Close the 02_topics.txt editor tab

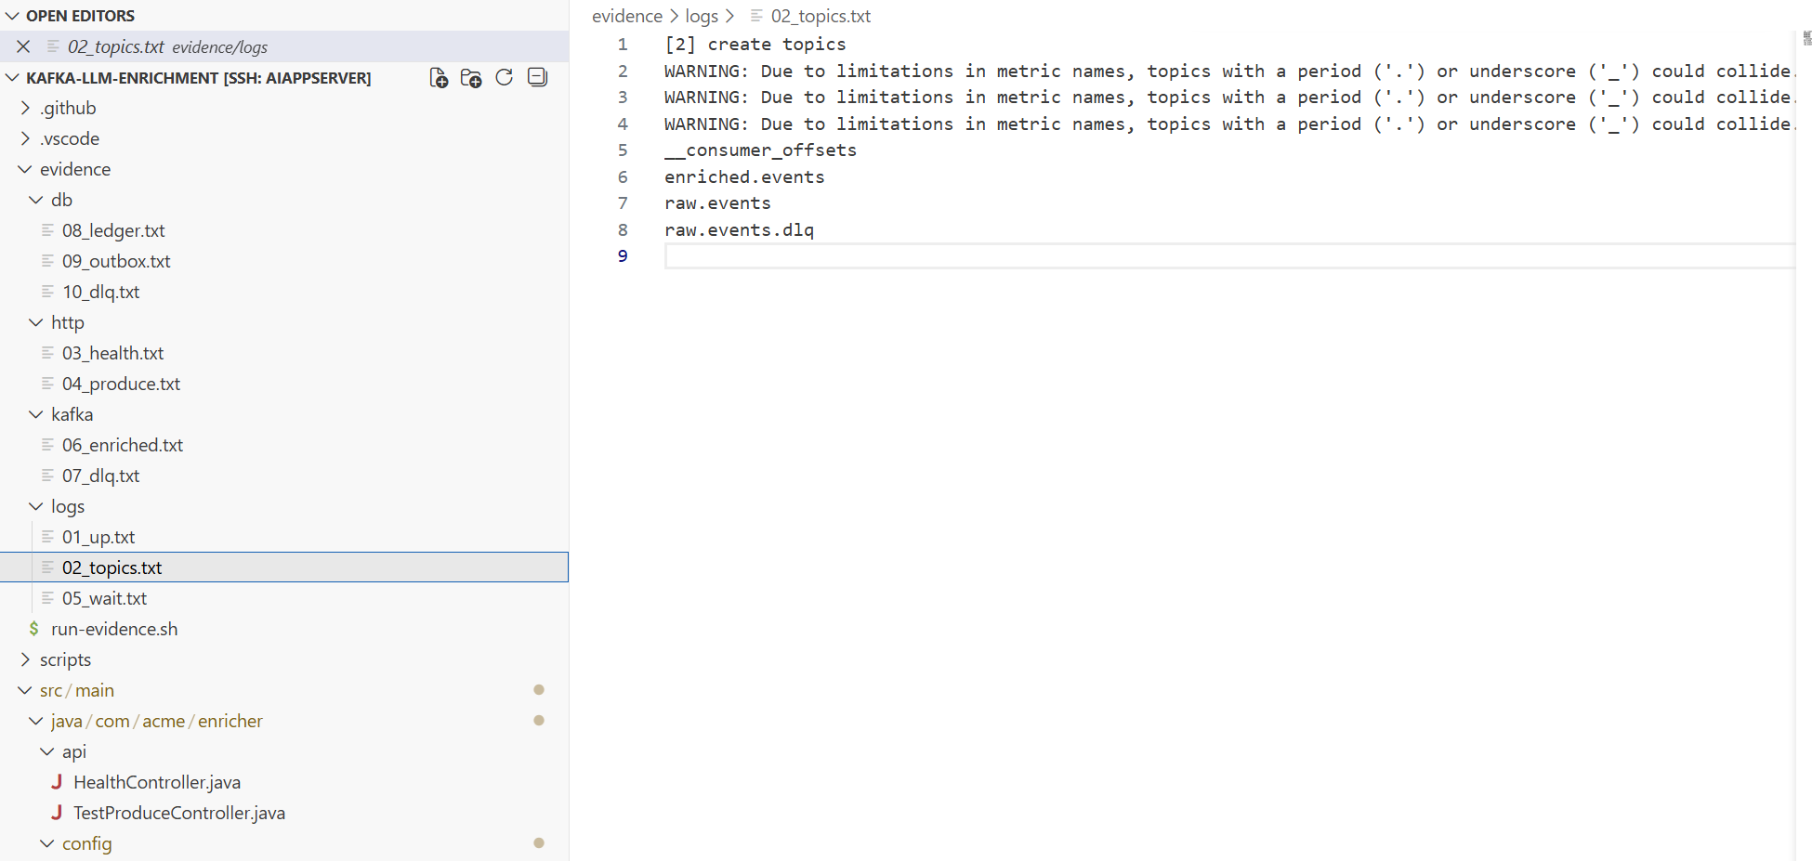tap(23, 46)
